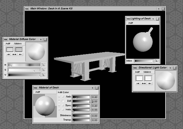Open Edit menu in Lighting of Desk
The width and height of the screenshot is (183, 129).
[x=131, y=23]
